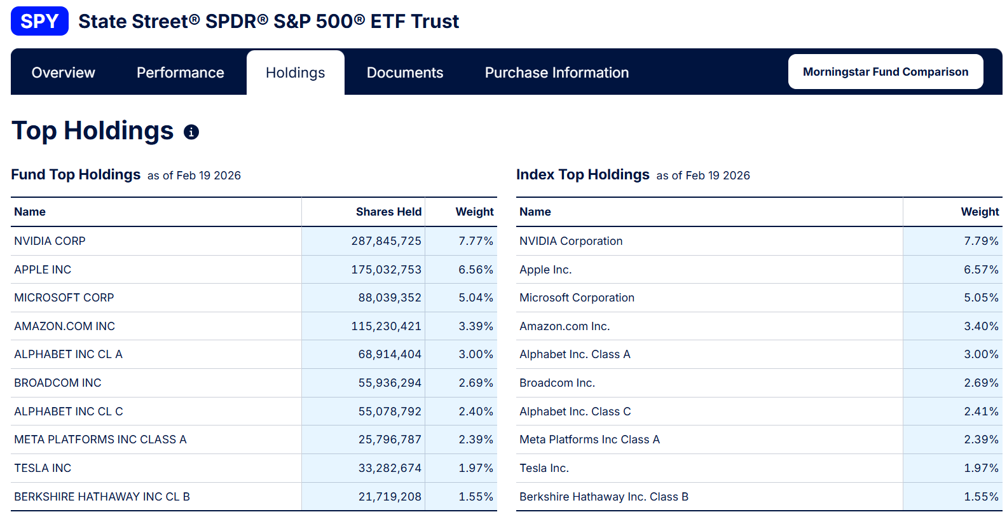The width and height of the screenshot is (1007, 519).
Task: Click the Morningstar Fund Comparison button
Action: coord(885,72)
